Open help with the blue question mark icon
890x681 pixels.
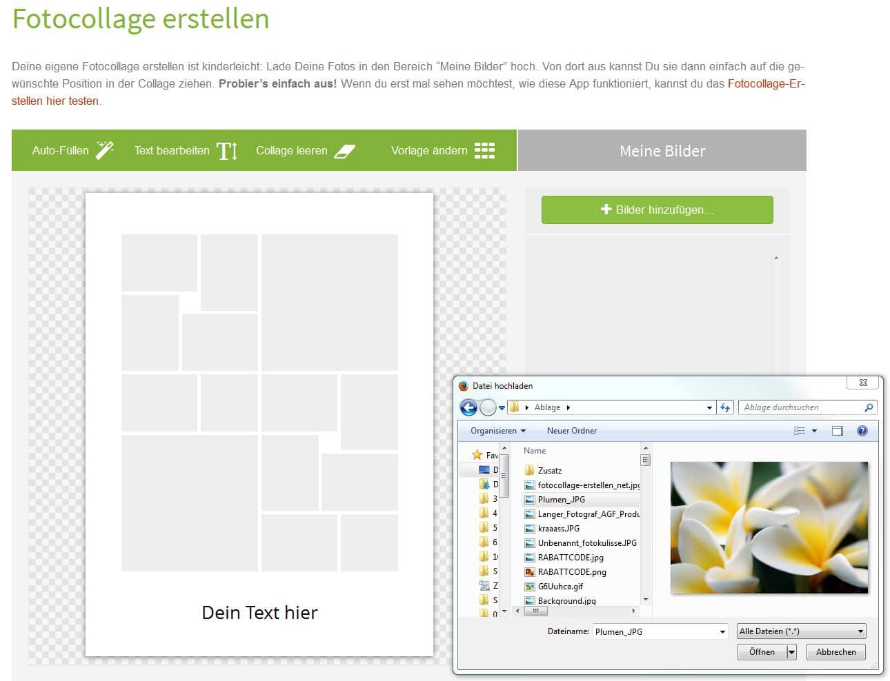(x=862, y=431)
